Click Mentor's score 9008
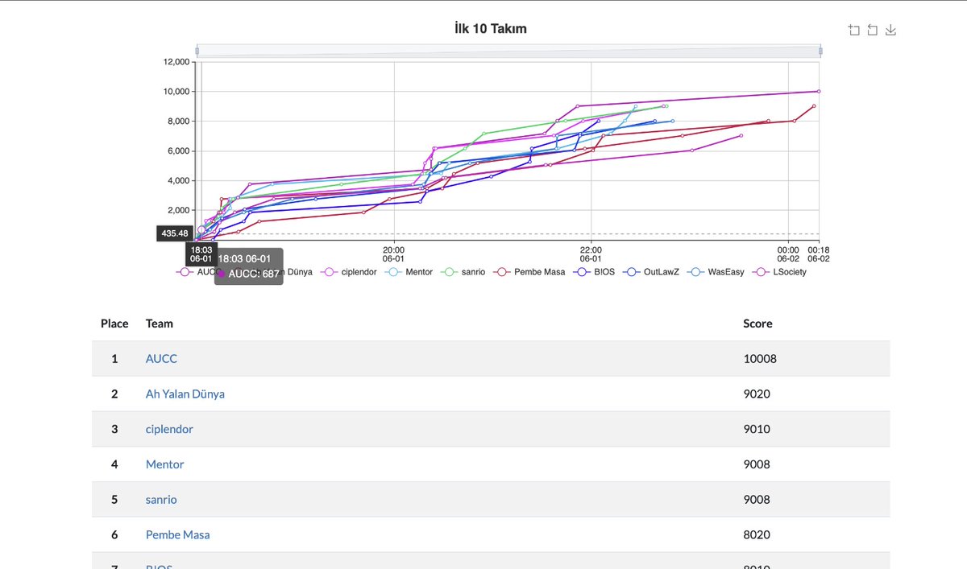The height and width of the screenshot is (569, 967). tap(757, 464)
